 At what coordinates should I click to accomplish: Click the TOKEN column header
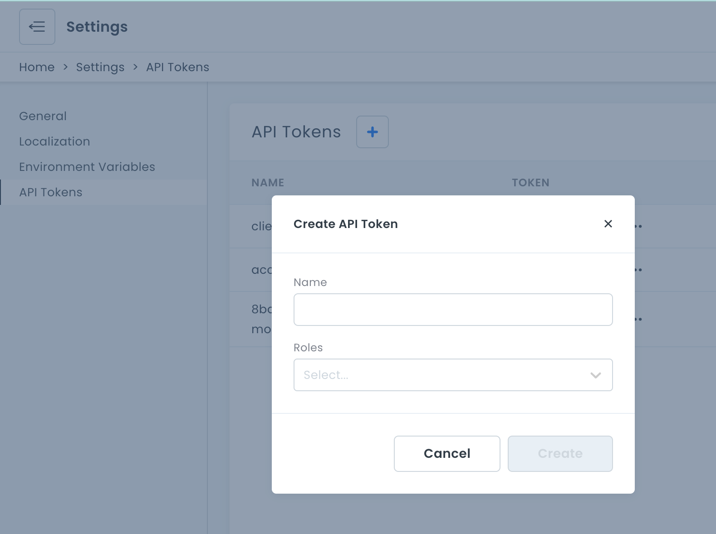point(530,183)
